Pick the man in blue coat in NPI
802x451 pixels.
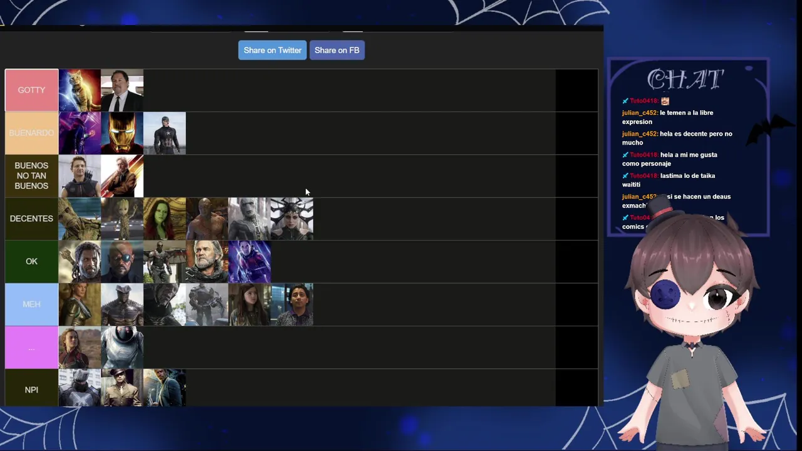pyautogui.click(x=165, y=388)
